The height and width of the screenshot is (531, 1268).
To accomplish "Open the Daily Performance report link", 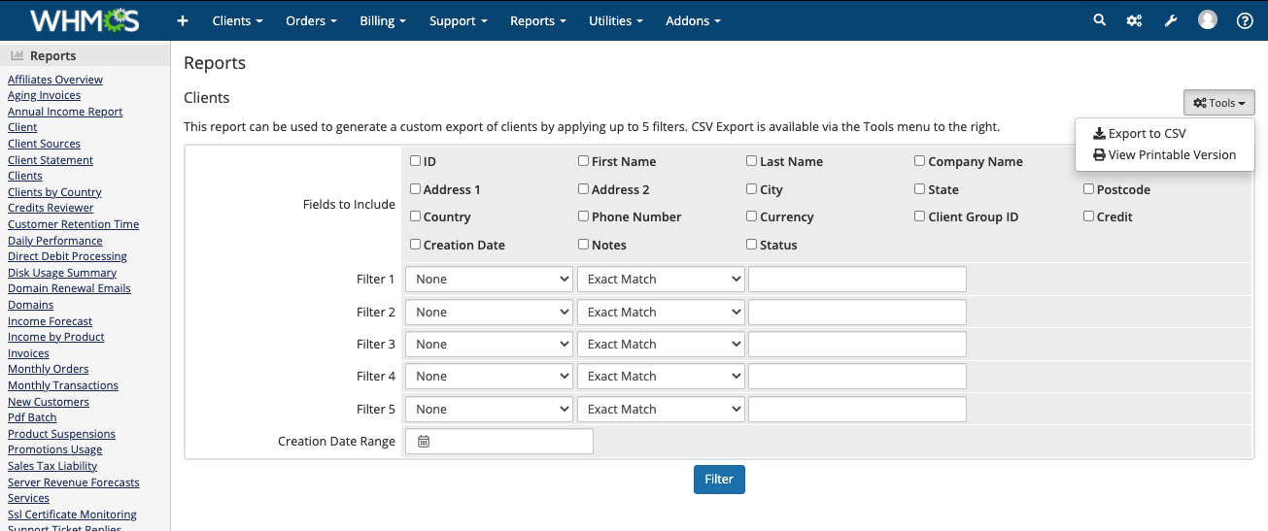I will [55, 241].
